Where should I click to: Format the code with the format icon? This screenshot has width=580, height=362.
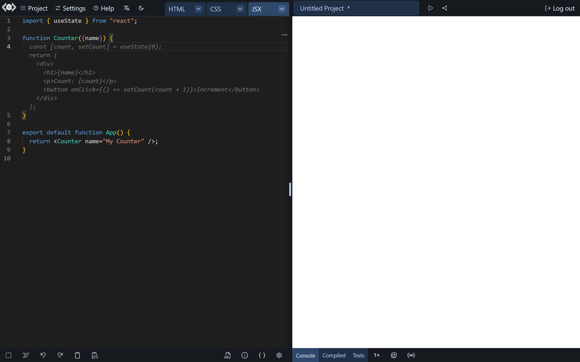coord(26,355)
